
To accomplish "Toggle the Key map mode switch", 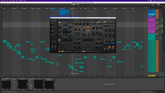I will coord(154,5).
